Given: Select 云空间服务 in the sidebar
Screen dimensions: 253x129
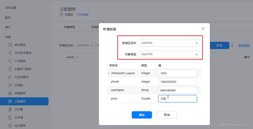Looking at the screenshot, I should [22, 77].
